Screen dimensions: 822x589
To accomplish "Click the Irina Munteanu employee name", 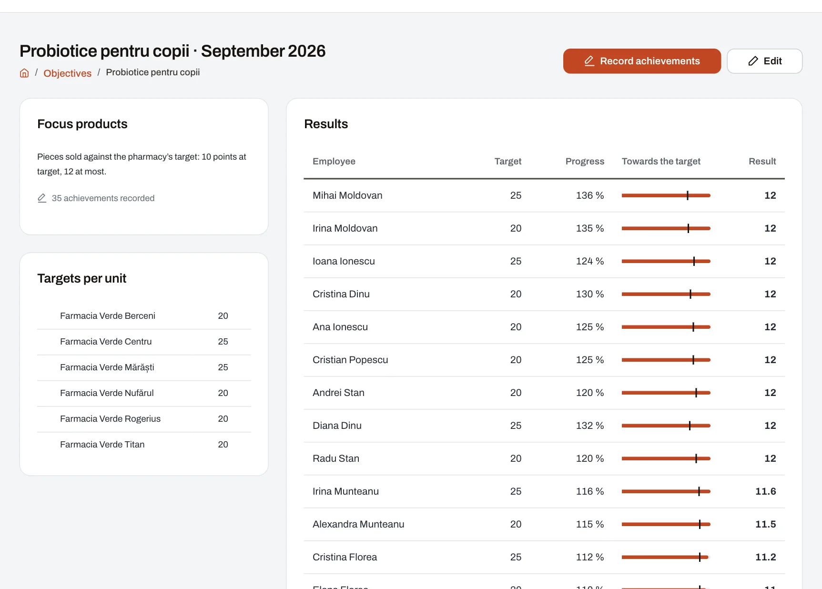I will (345, 491).
